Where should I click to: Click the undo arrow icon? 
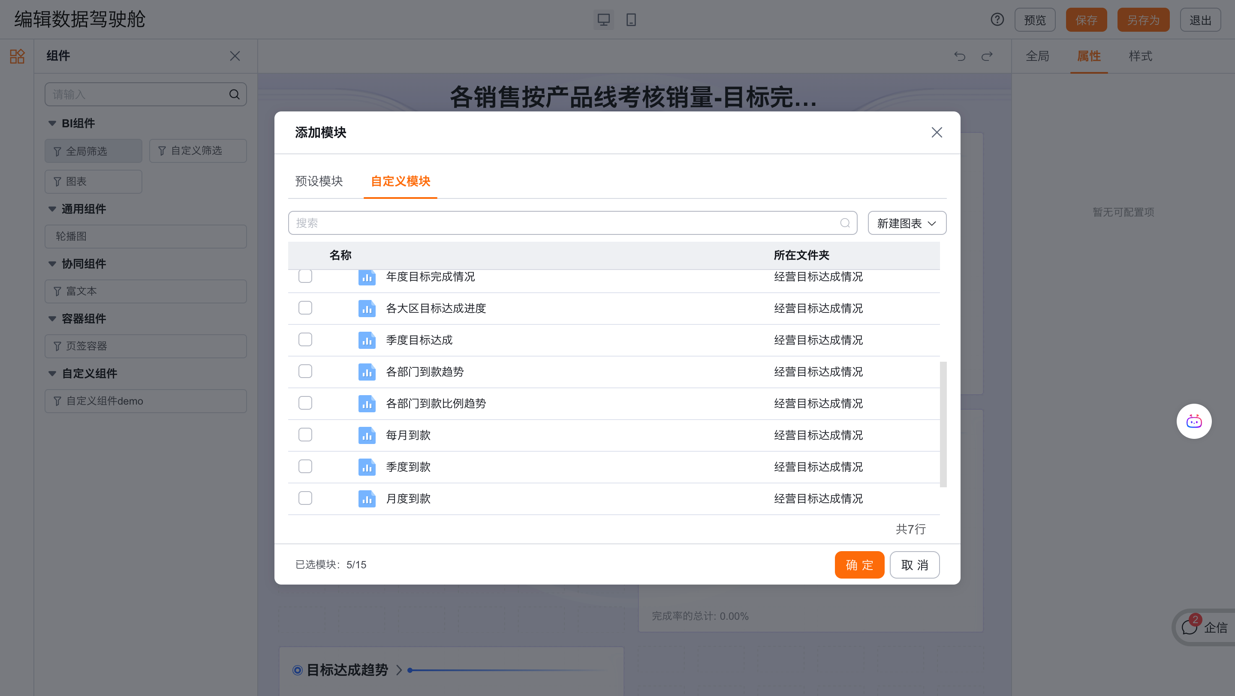pyautogui.click(x=959, y=56)
